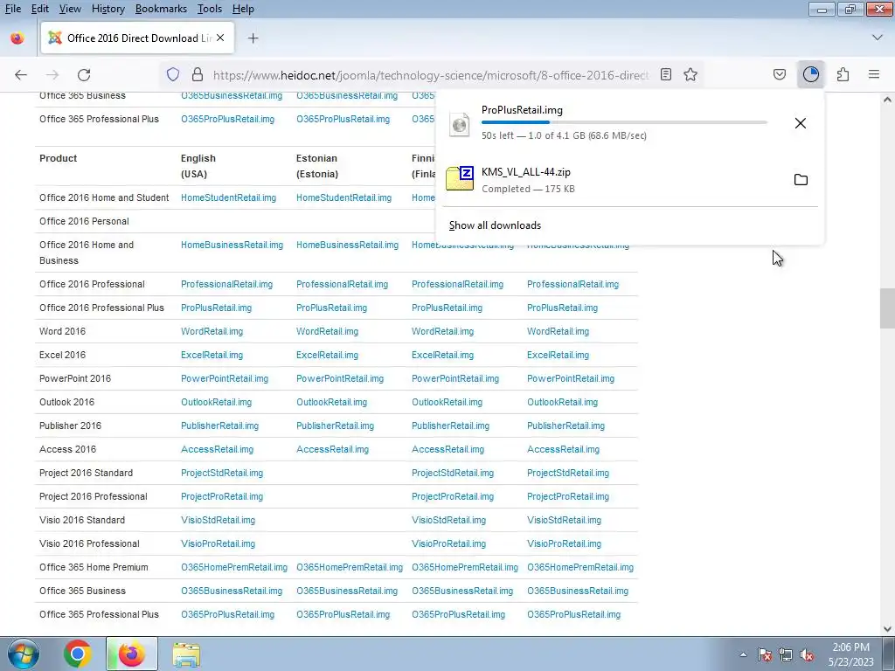The width and height of the screenshot is (895, 671).
Task: Click the ProPlusRetail.img disc file icon
Action: click(x=460, y=125)
